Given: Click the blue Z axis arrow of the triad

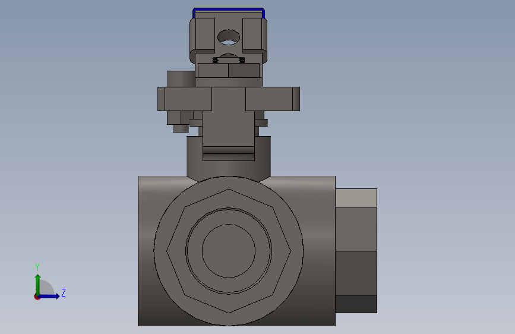Looking at the screenshot, I should tap(49, 296).
